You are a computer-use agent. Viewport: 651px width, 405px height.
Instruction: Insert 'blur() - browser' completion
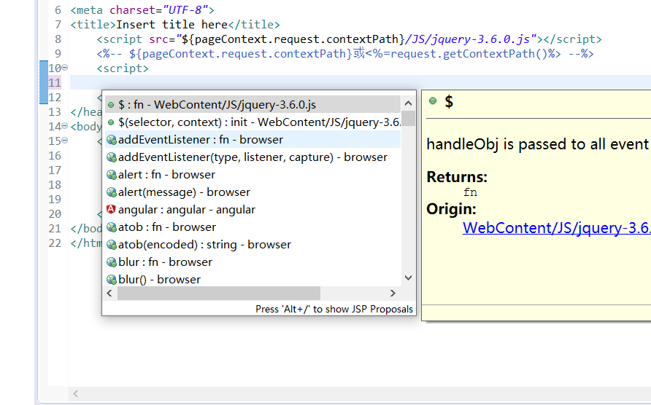click(x=253, y=279)
